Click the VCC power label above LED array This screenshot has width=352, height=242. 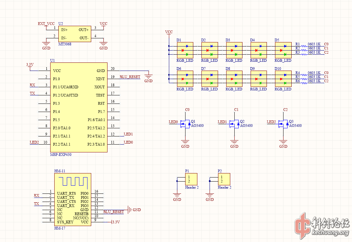click(x=169, y=32)
